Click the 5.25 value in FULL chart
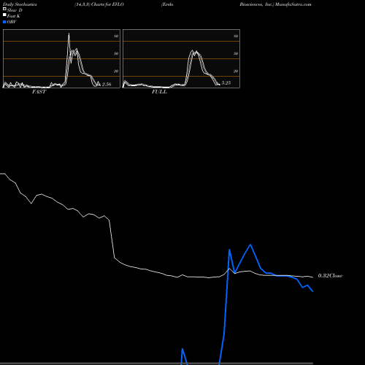The height and width of the screenshot is (365, 365). click(x=226, y=82)
